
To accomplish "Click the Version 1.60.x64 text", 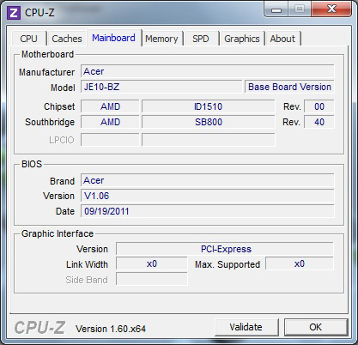I will coord(111,329).
